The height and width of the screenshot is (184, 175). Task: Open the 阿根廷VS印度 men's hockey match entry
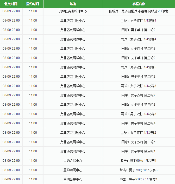(x=139, y=11)
